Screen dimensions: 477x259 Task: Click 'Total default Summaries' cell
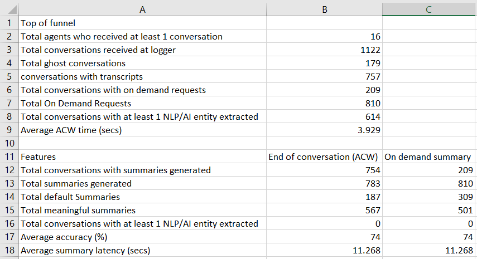pos(142,197)
